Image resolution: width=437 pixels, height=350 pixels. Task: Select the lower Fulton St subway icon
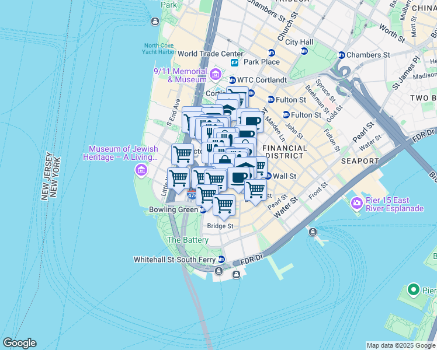click(286, 114)
